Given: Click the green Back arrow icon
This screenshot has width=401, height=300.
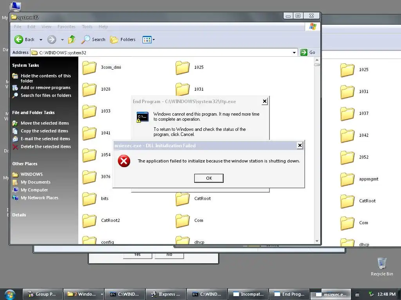Looking at the screenshot, I should tap(19, 39).
